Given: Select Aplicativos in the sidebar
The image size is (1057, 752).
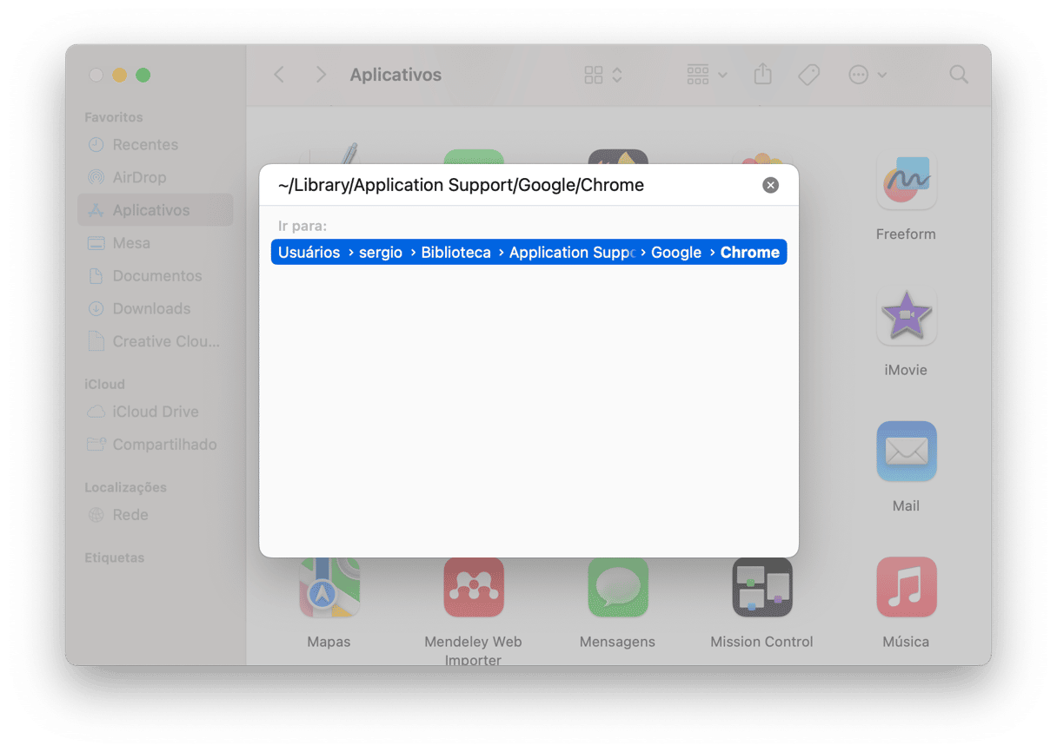Looking at the screenshot, I should (156, 210).
